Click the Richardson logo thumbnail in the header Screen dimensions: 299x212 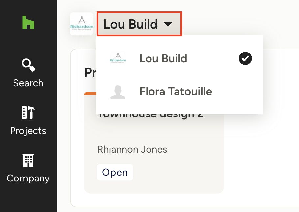[82, 24]
